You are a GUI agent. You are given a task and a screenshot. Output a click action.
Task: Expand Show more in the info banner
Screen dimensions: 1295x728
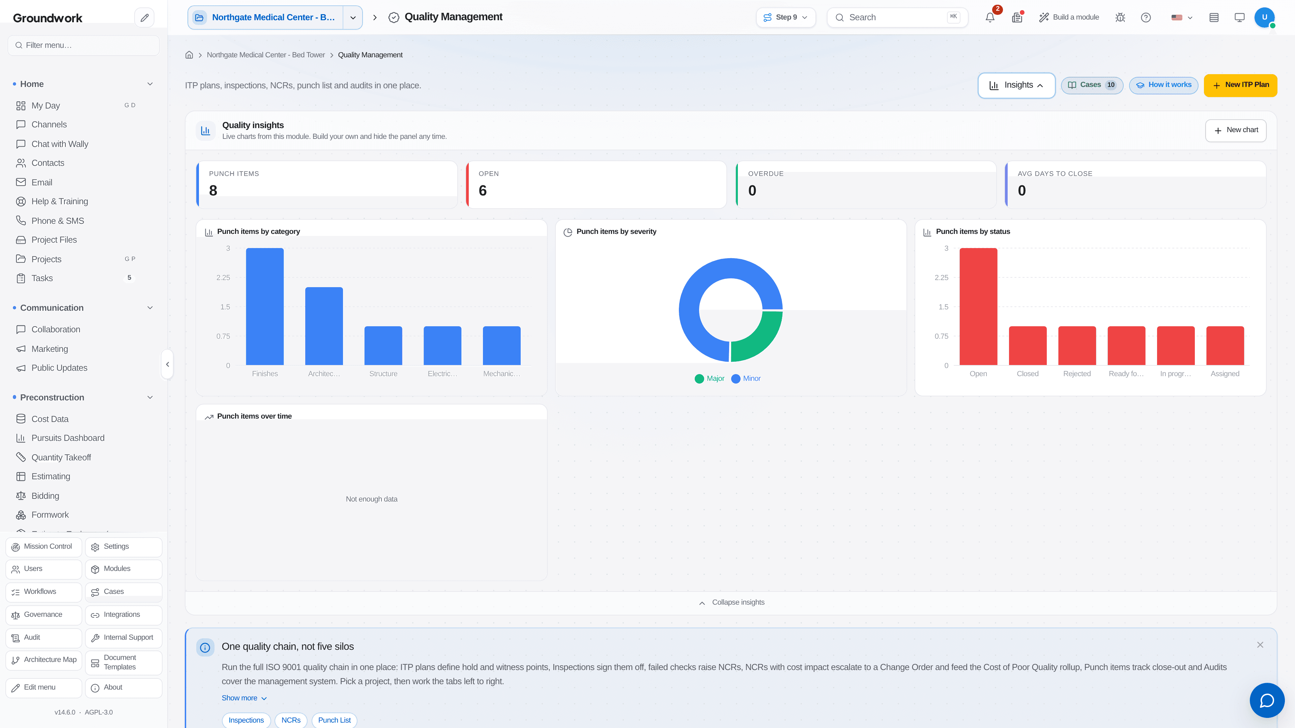point(244,698)
